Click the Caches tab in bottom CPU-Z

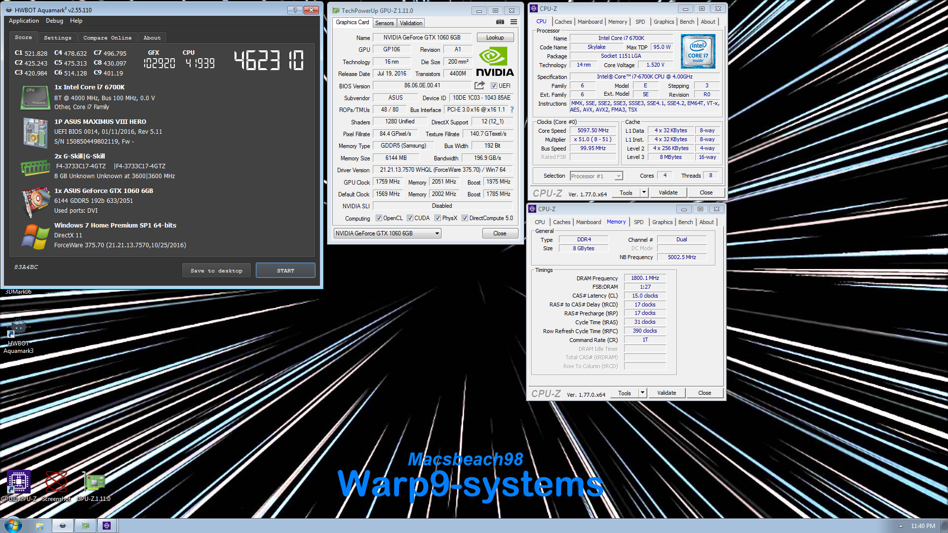point(561,222)
